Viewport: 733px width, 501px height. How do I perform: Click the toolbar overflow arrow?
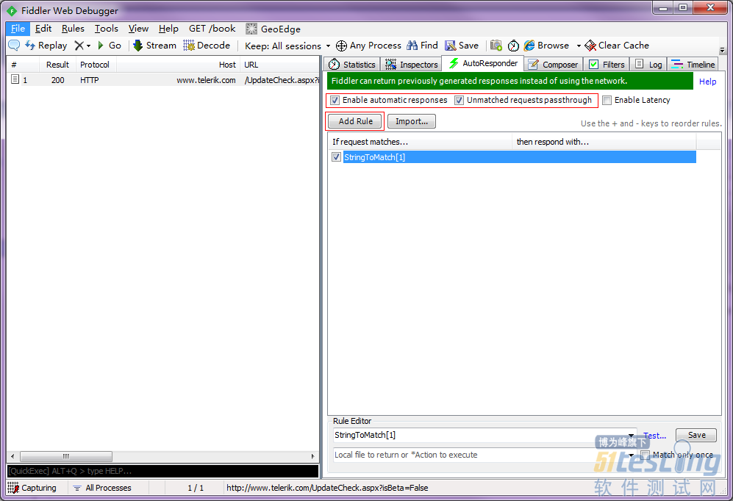722,50
